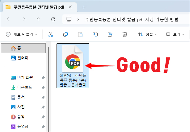This screenshot has height=132, width=190.
Task: Click the Copy icon in toolbar
Action: [65, 34]
